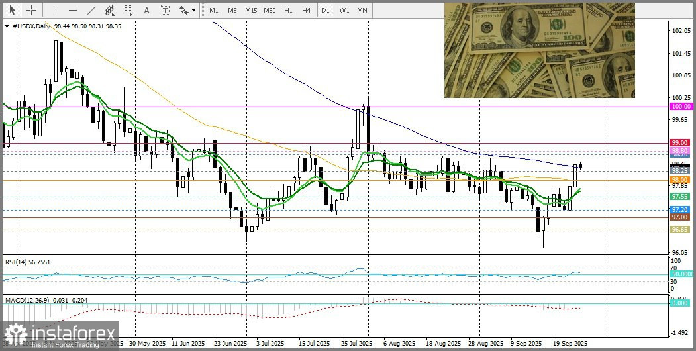Image resolution: width=696 pixels, height=351 pixels.
Task: Click the arrows objects tool icon
Action: [x=183, y=10]
